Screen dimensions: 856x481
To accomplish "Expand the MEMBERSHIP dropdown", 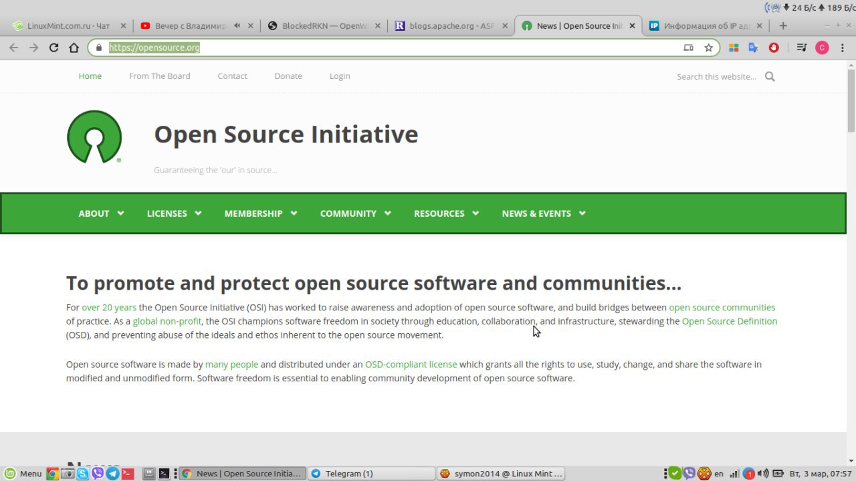I will (x=261, y=213).
